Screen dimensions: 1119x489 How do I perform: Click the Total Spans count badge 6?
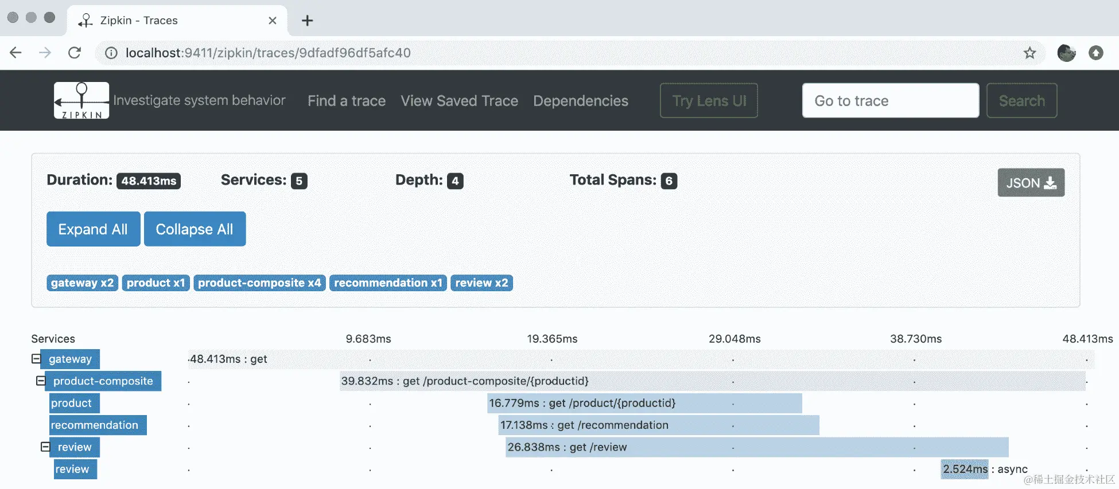click(x=669, y=181)
